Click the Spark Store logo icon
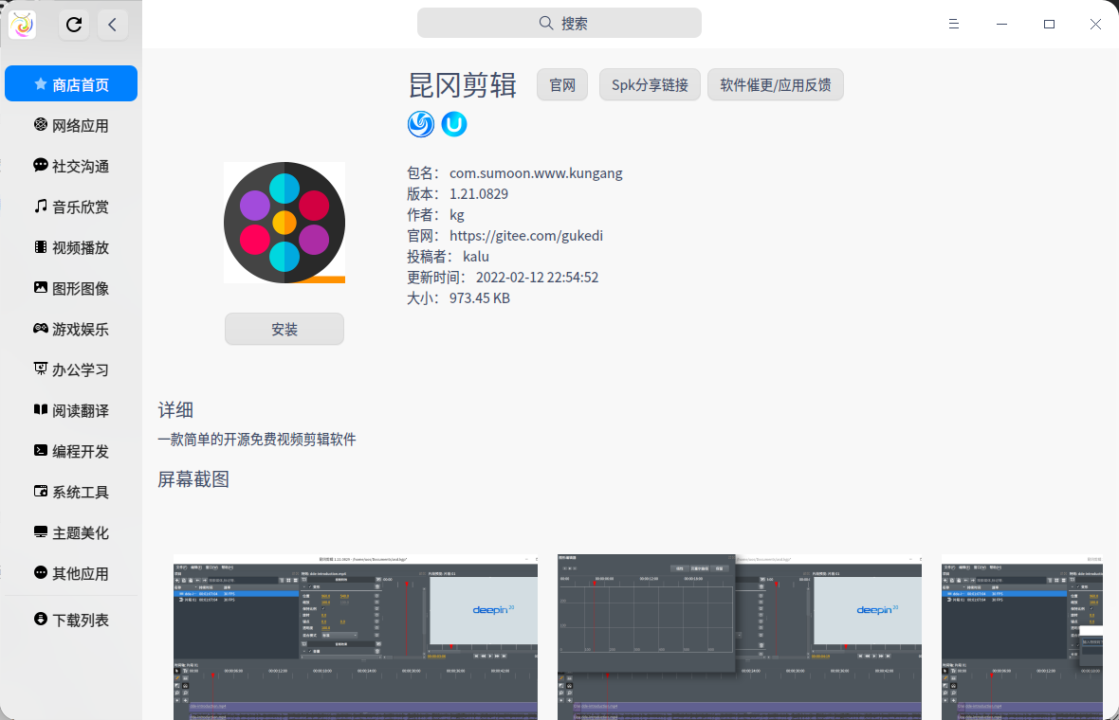The height and width of the screenshot is (720, 1119). pos(23,25)
